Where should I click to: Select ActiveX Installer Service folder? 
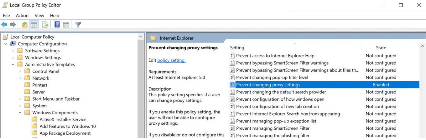click(63, 120)
